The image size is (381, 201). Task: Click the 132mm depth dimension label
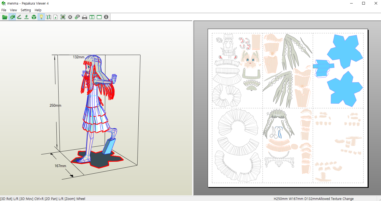78,57
